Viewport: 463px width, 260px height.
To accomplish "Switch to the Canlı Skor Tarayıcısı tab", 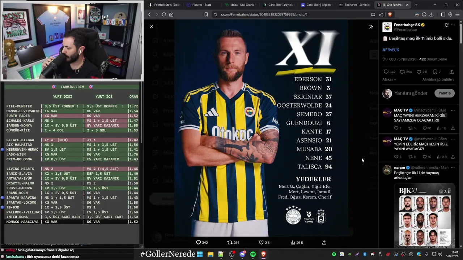I will pos(278,5).
